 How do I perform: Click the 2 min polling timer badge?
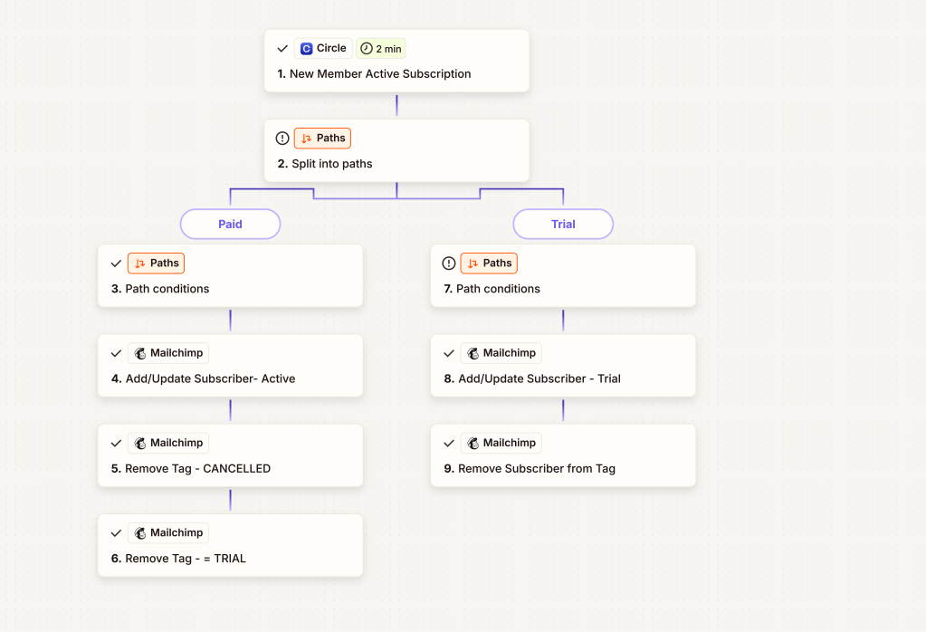[x=380, y=49]
